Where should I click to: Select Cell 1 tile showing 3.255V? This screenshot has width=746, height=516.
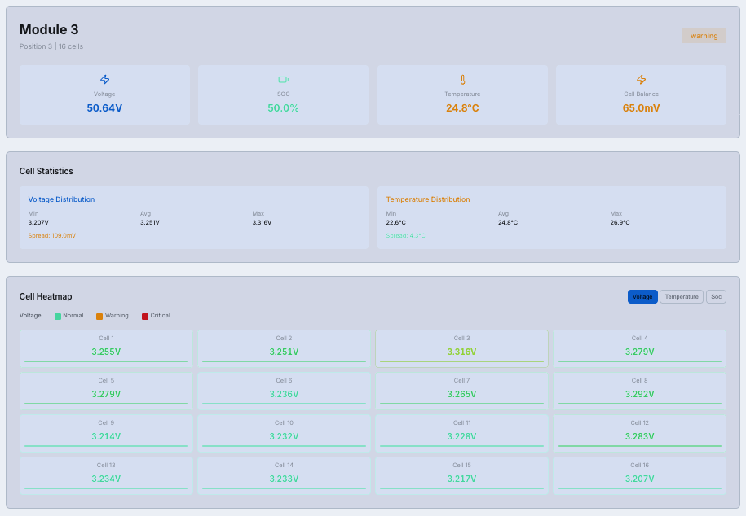pos(106,348)
